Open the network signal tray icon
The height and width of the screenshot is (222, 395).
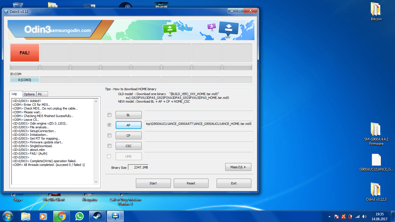(357, 217)
